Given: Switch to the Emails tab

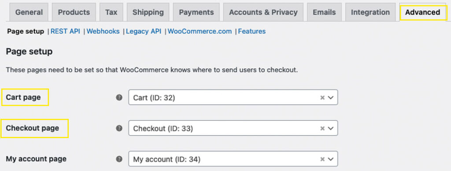Looking at the screenshot, I should pyautogui.click(x=324, y=12).
